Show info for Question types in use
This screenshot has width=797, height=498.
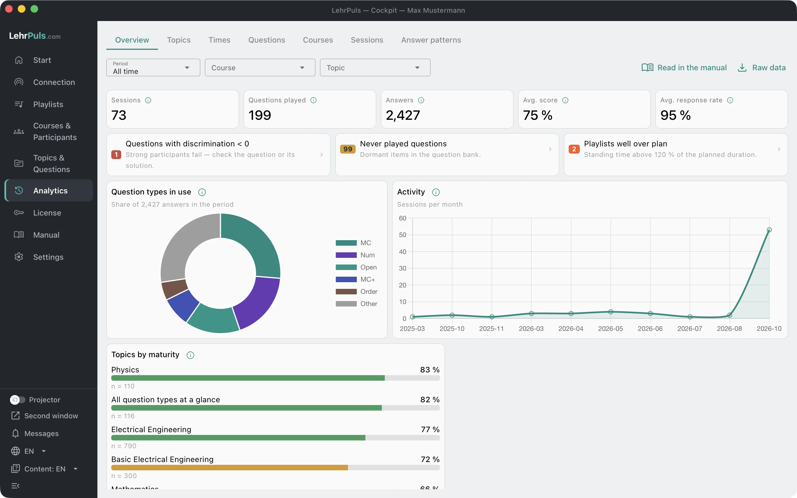202,192
